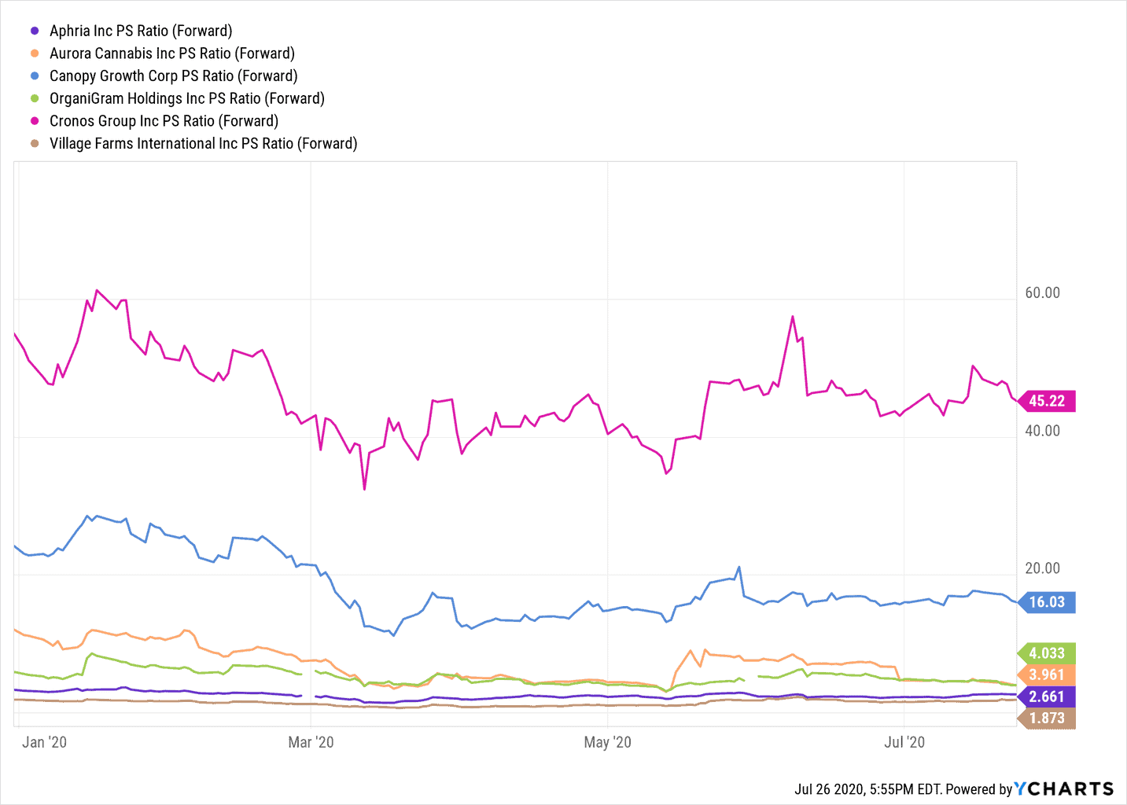Select the Canopy Growth Corp legend label
The height and width of the screenshot is (805, 1127).
coord(173,76)
